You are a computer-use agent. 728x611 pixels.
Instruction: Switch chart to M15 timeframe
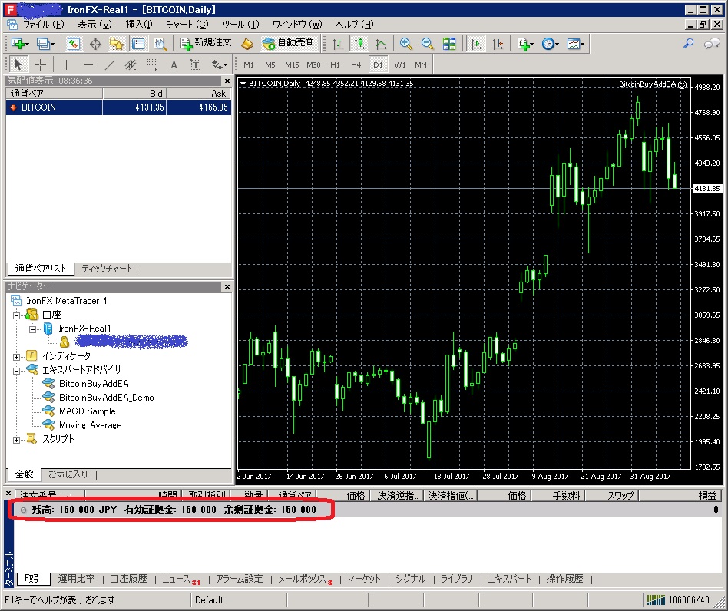(x=292, y=65)
